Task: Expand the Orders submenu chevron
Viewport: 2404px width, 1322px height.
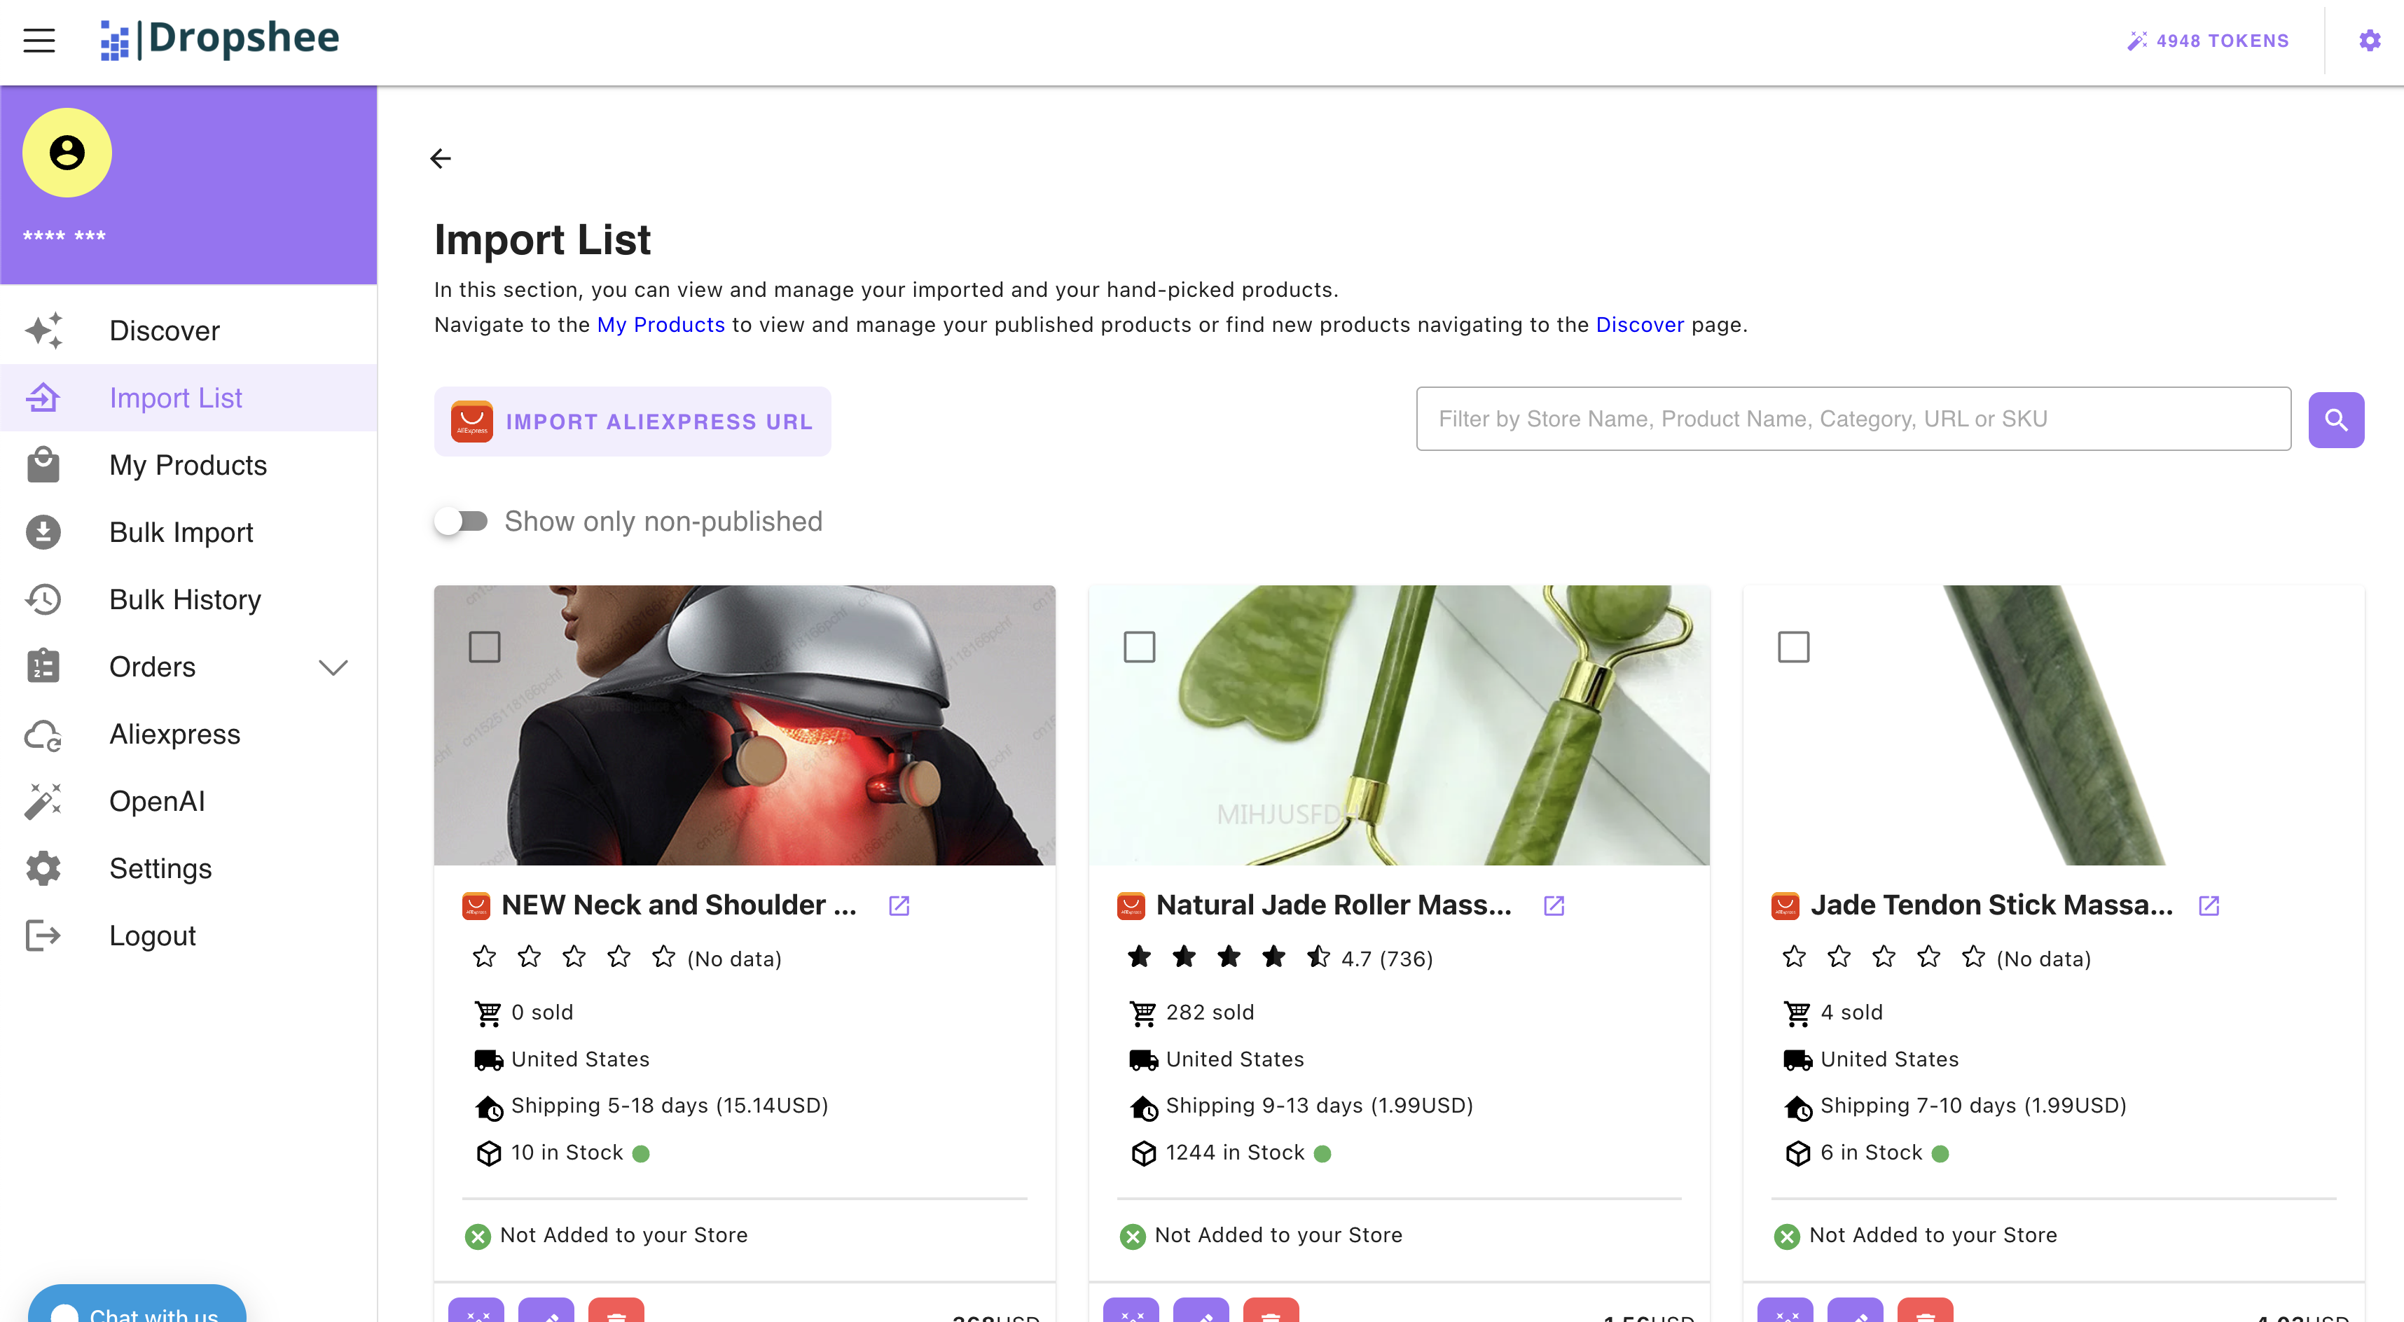Action: coord(333,667)
